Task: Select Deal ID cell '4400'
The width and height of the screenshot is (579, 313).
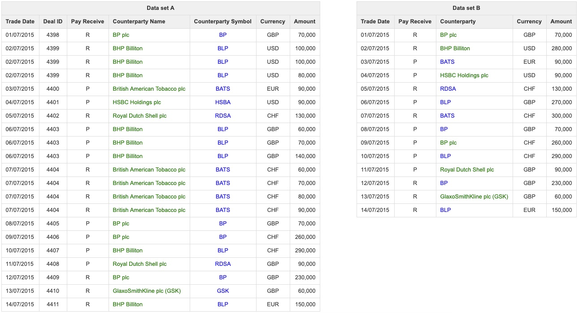Action: [x=53, y=89]
